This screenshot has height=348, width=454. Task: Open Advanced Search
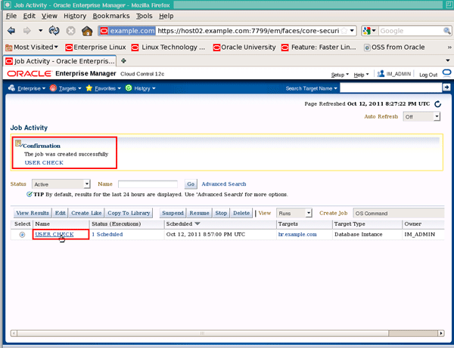pos(224,184)
